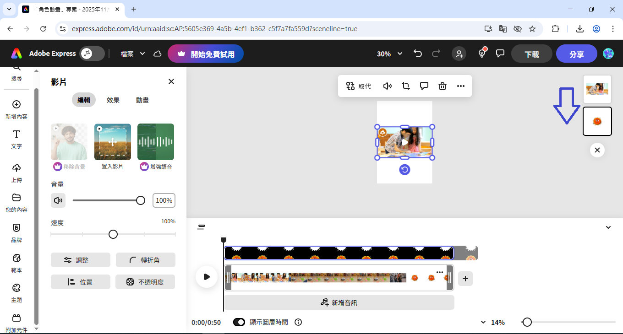
Task: Delete the selected video with trash icon
Action: point(443,86)
